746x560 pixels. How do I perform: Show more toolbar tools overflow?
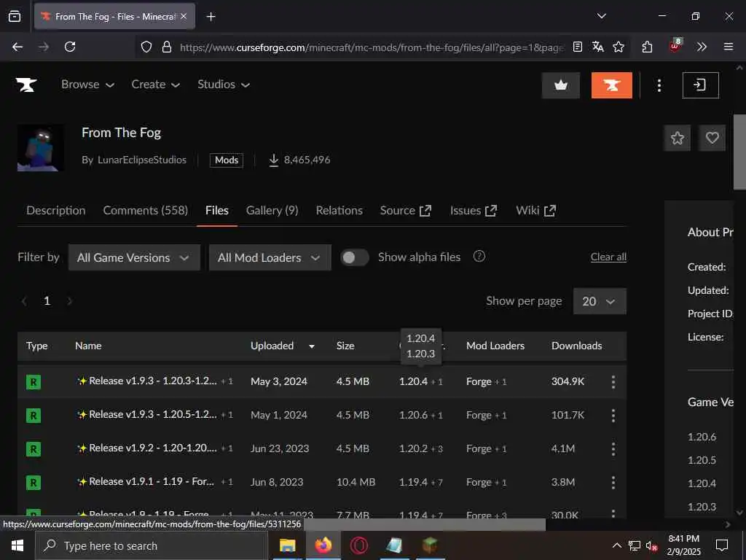tap(702, 47)
